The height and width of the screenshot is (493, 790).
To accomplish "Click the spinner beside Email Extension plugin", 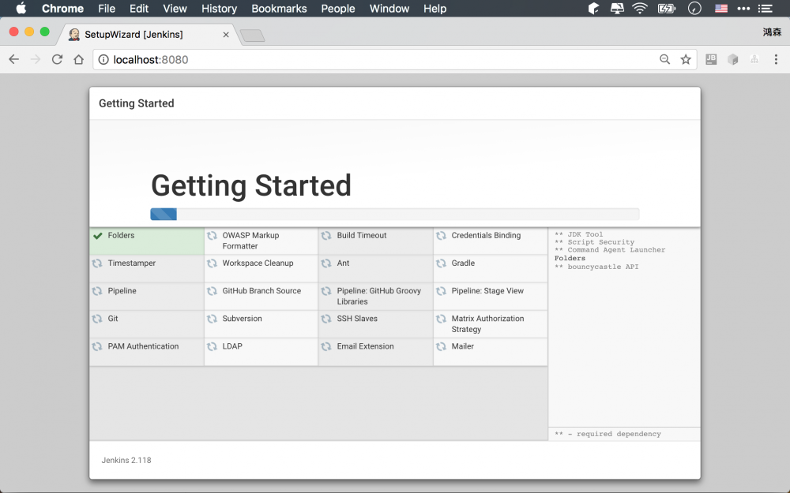I will coord(325,345).
